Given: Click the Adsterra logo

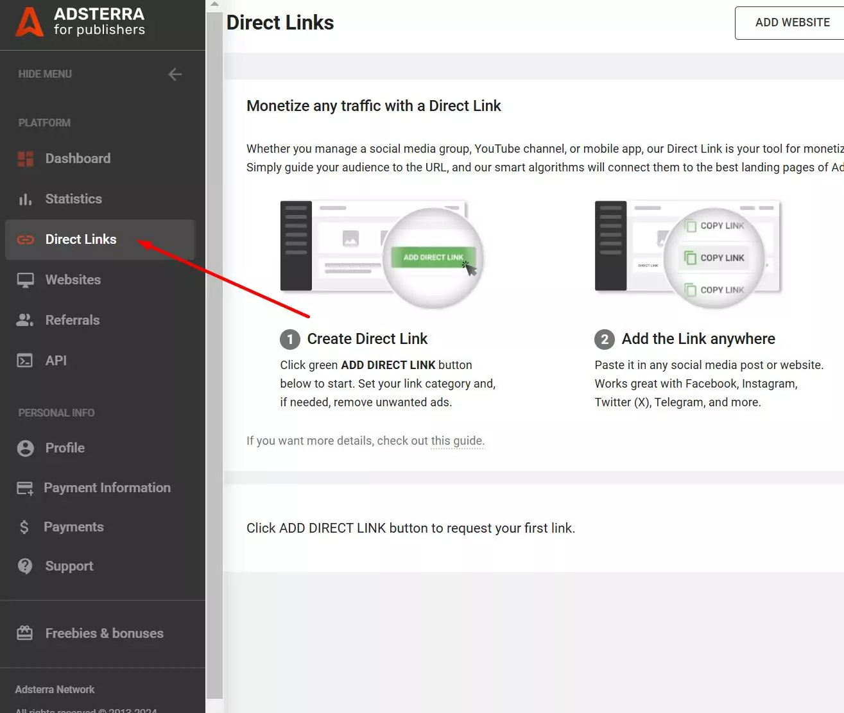Looking at the screenshot, I should [x=78, y=24].
